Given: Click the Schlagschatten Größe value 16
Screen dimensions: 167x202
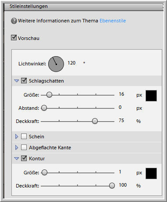Looking at the screenshot, I should 121,94.
